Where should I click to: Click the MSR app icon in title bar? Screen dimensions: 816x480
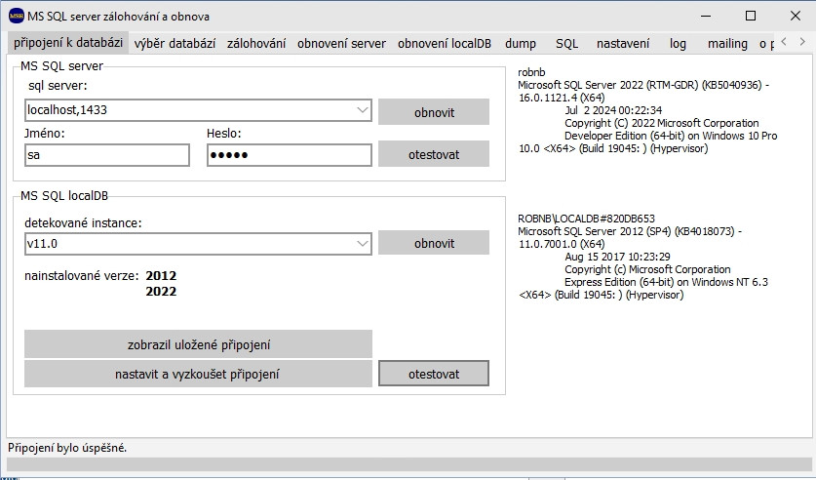[17, 17]
